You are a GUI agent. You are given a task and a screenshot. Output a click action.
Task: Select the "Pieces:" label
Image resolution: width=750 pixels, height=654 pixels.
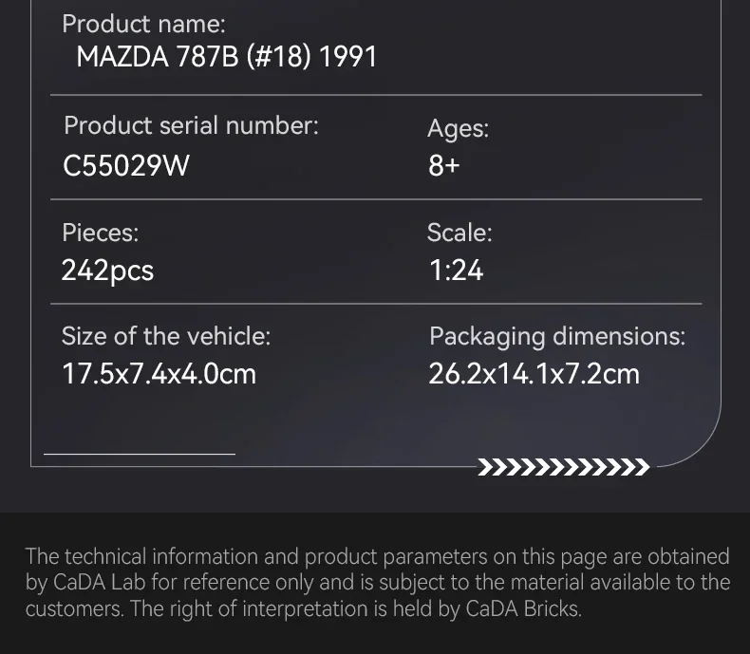pos(100,232)
